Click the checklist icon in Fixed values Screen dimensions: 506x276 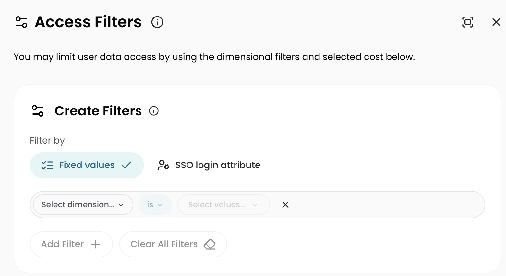point(47,165)
